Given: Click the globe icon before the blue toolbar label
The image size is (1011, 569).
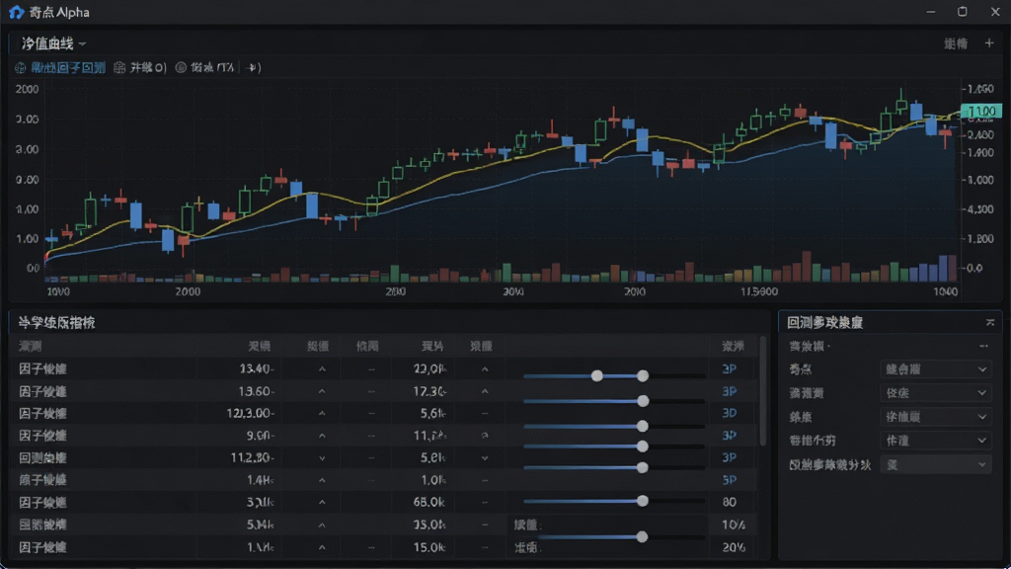Looking at the screenshot, I should 20,68.
